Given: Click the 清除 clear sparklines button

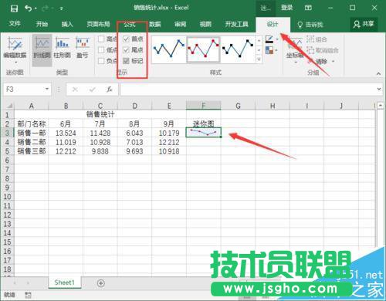Looking at the screenshot, I should point(317,61).
